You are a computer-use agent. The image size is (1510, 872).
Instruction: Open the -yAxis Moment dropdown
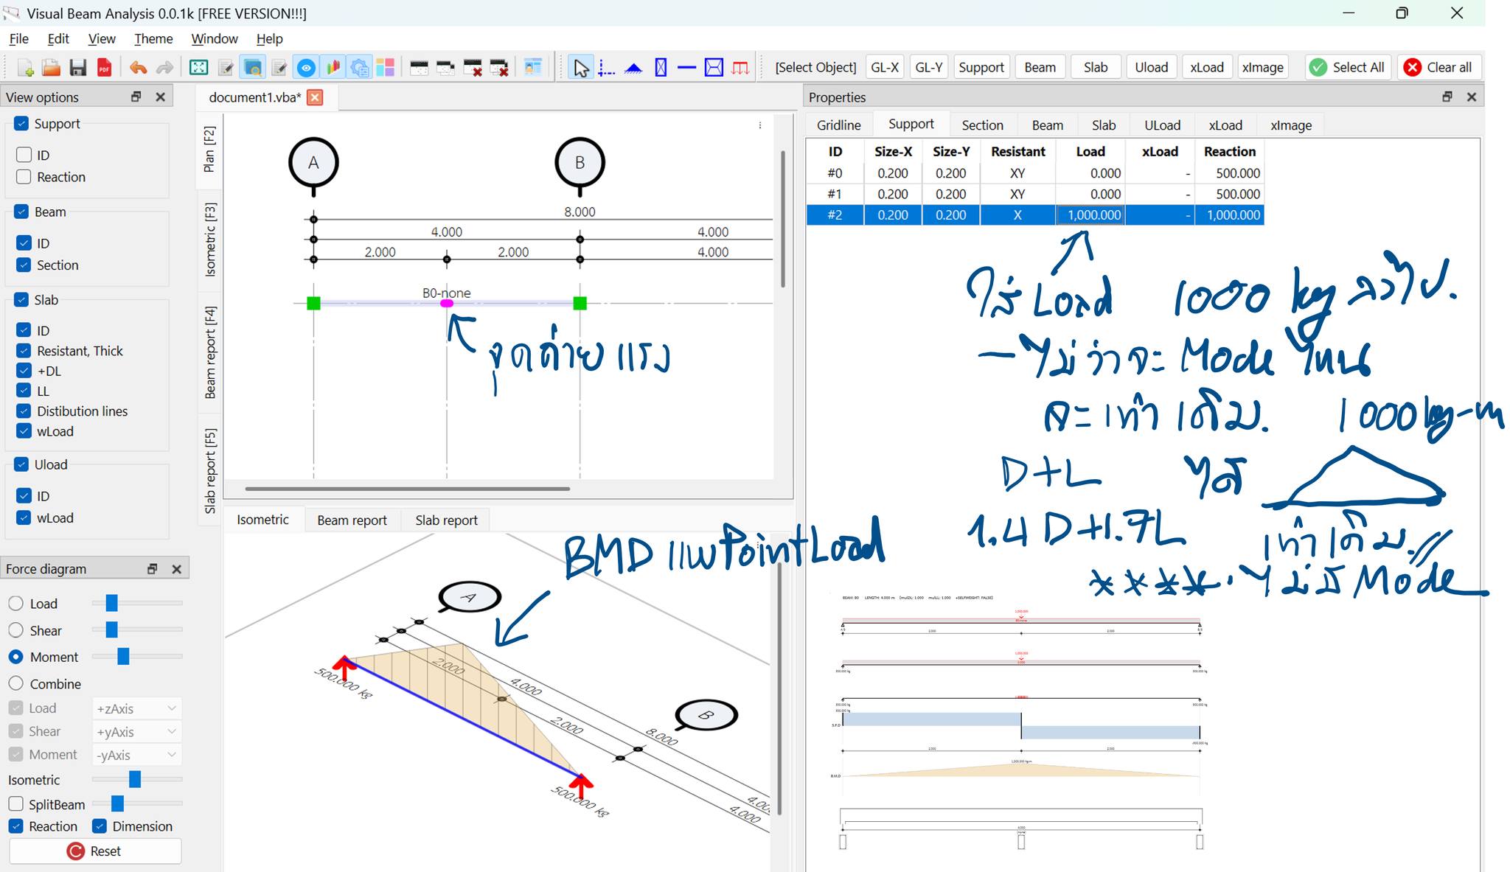pyautogui.click(x=136, y=756)
